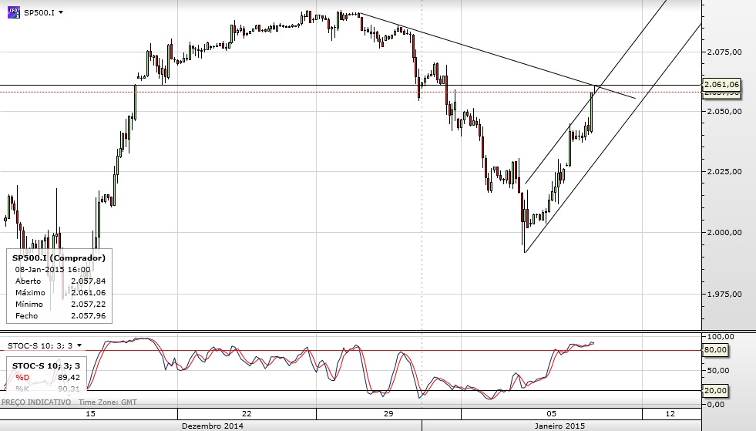The height and width of the screenshot is (431, 756).
Task: Expand the STOC-S 10; 3; 3 indicator dropdown
Action: pos(79,345)
